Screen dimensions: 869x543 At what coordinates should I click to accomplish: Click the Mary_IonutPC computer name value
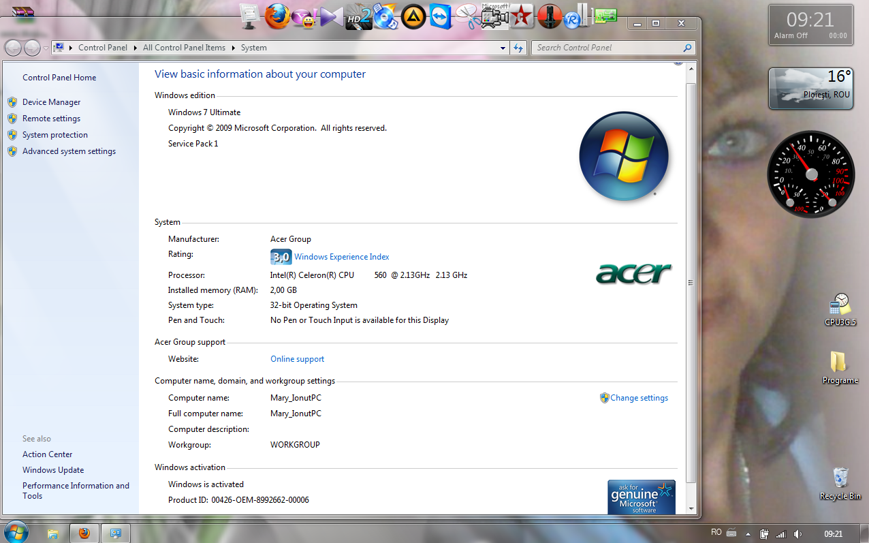(296, 398)
